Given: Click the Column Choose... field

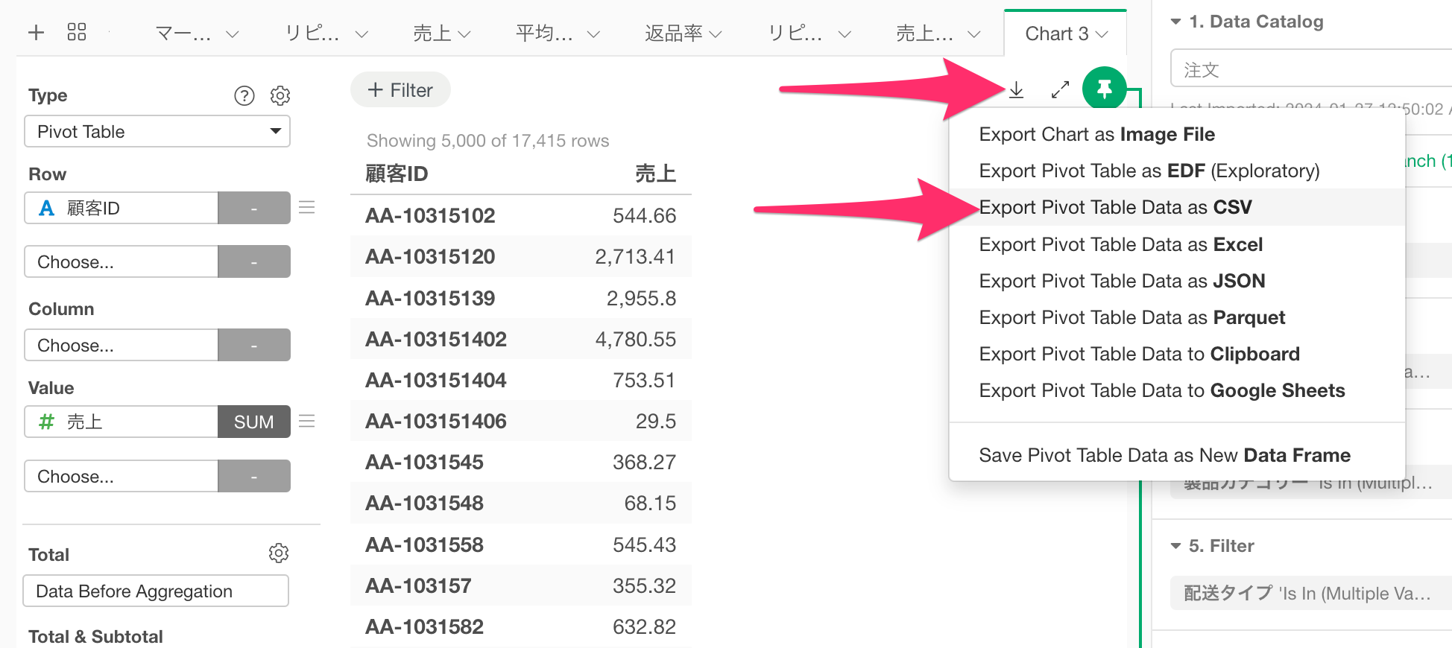Looking at the screenshot, I should tap(121, 346).
